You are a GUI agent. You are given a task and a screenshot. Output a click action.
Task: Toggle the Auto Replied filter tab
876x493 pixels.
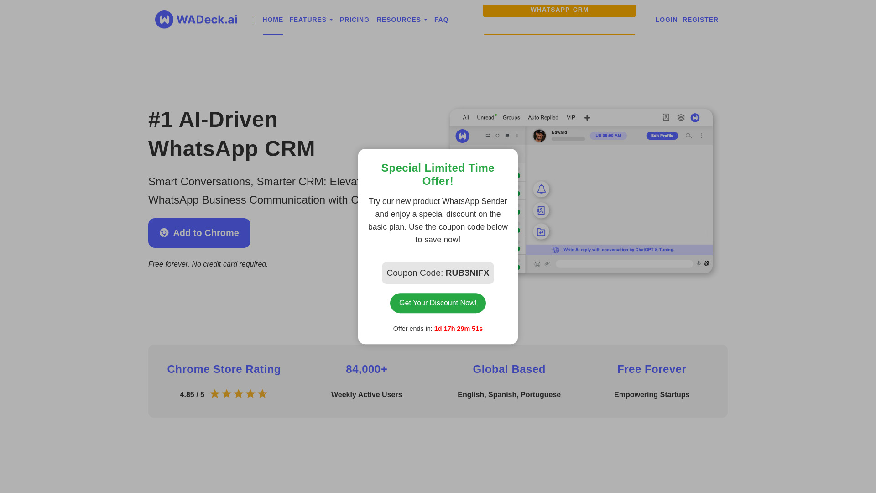pyautogui.click(x=542, y=117)
